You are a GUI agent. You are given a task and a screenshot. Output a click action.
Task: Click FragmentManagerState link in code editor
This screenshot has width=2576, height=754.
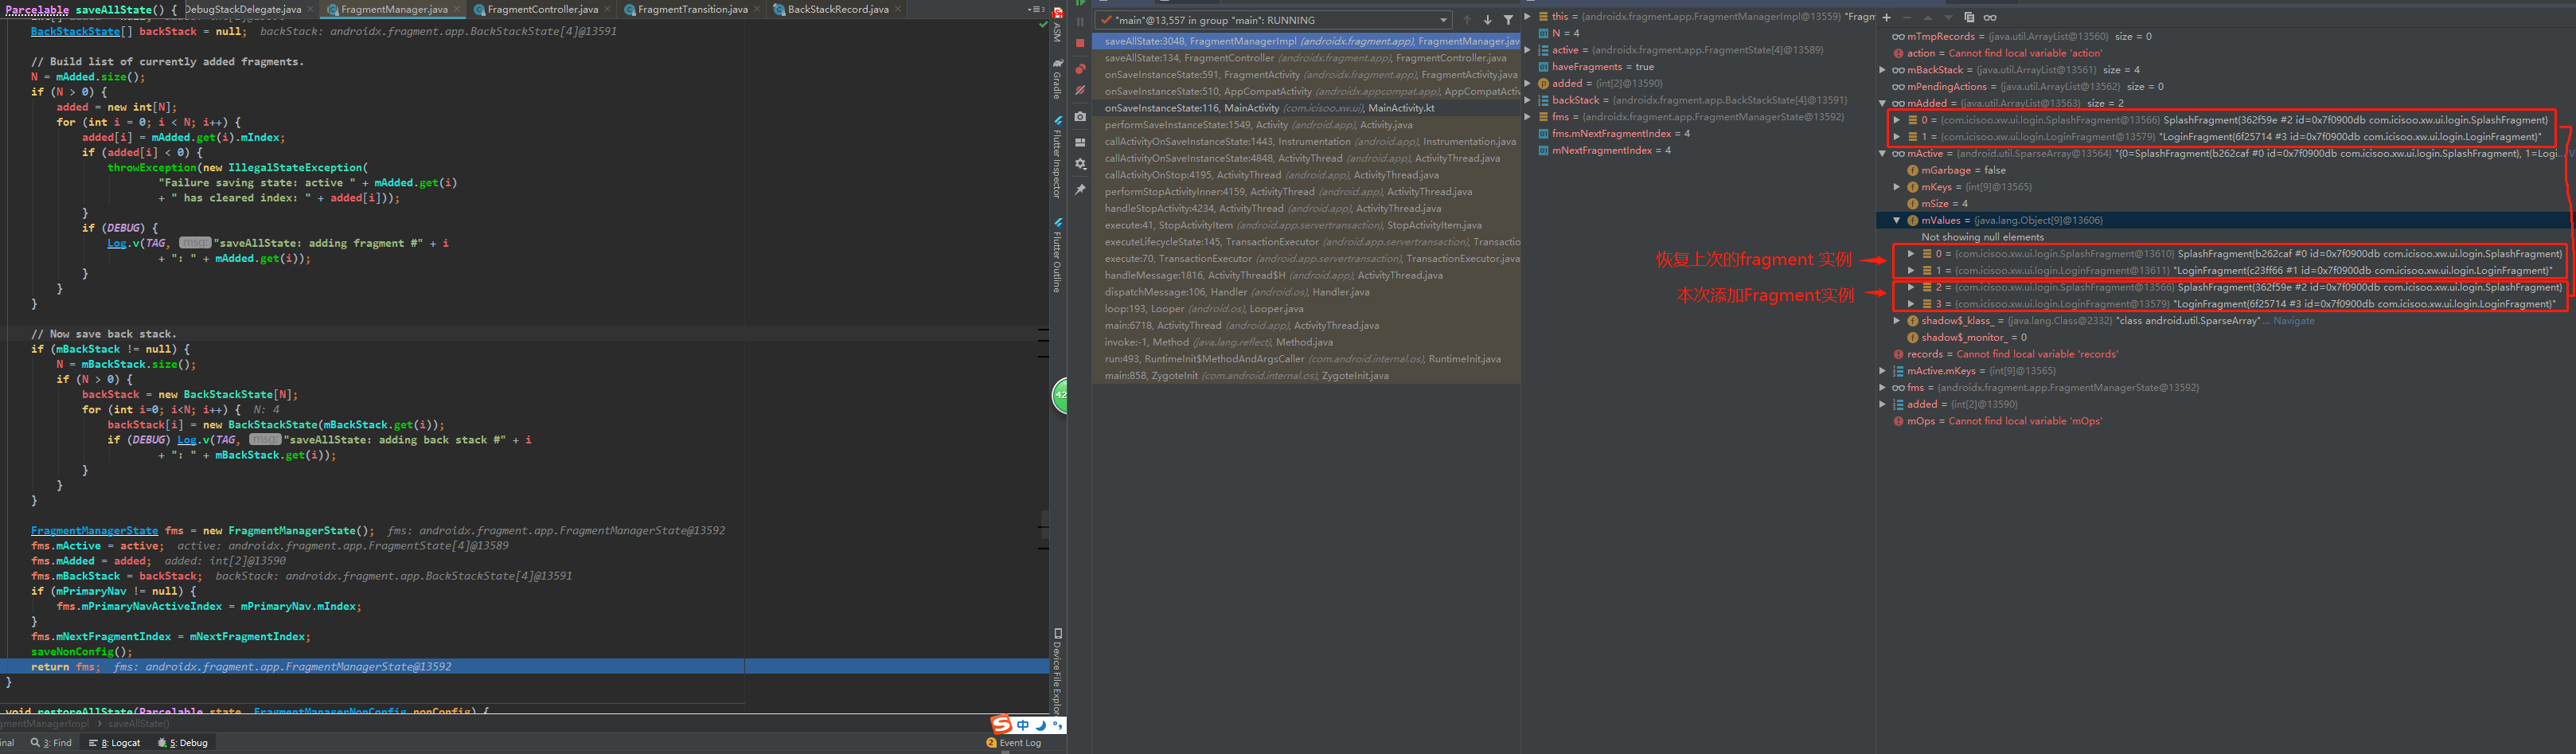coord(94,531)
